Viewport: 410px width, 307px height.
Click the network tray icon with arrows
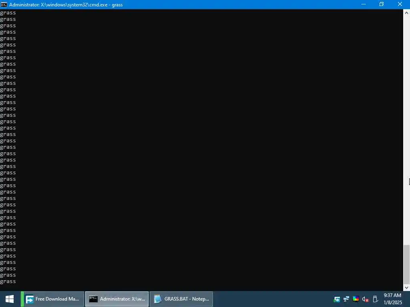[337, 299]
